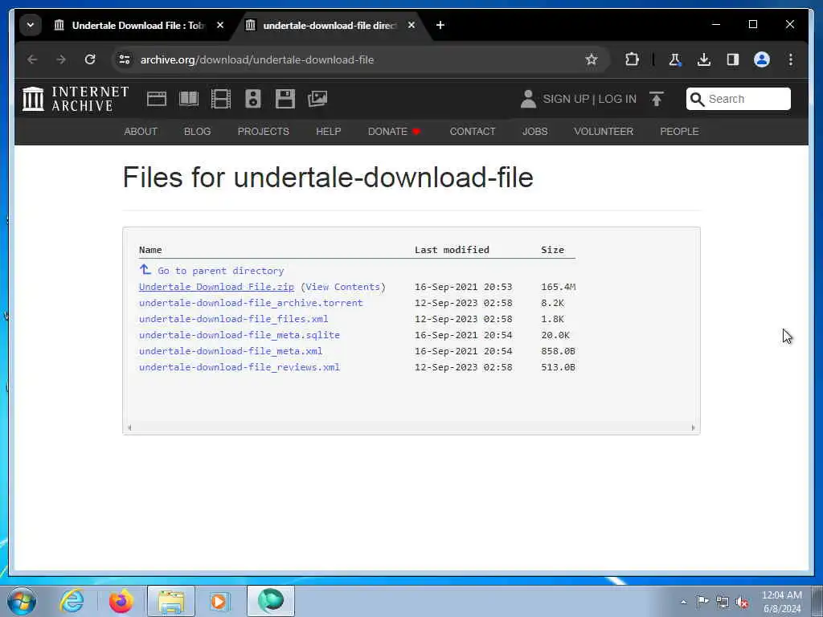
Task: Open the JOBS menu item
Action: (x=534, y=132)
